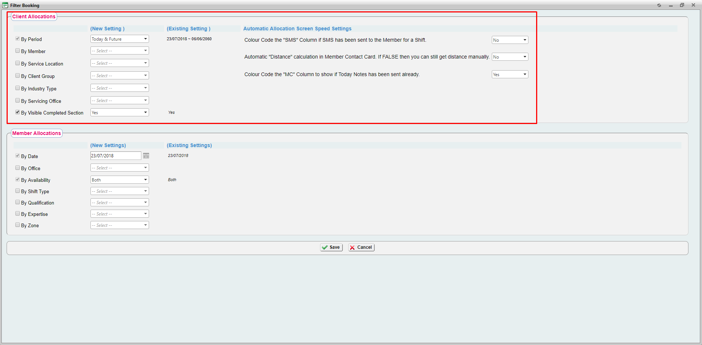Expand the By Qualification dropdown
702x345 pixels.
pos(120,202)
